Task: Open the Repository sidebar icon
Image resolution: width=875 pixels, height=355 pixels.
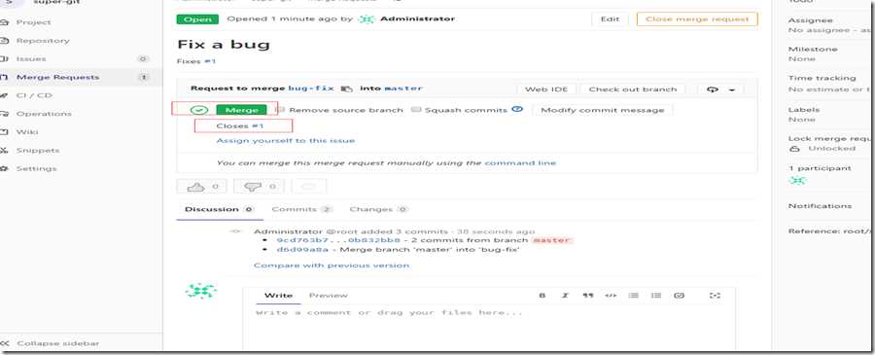Action: [4, 41]
